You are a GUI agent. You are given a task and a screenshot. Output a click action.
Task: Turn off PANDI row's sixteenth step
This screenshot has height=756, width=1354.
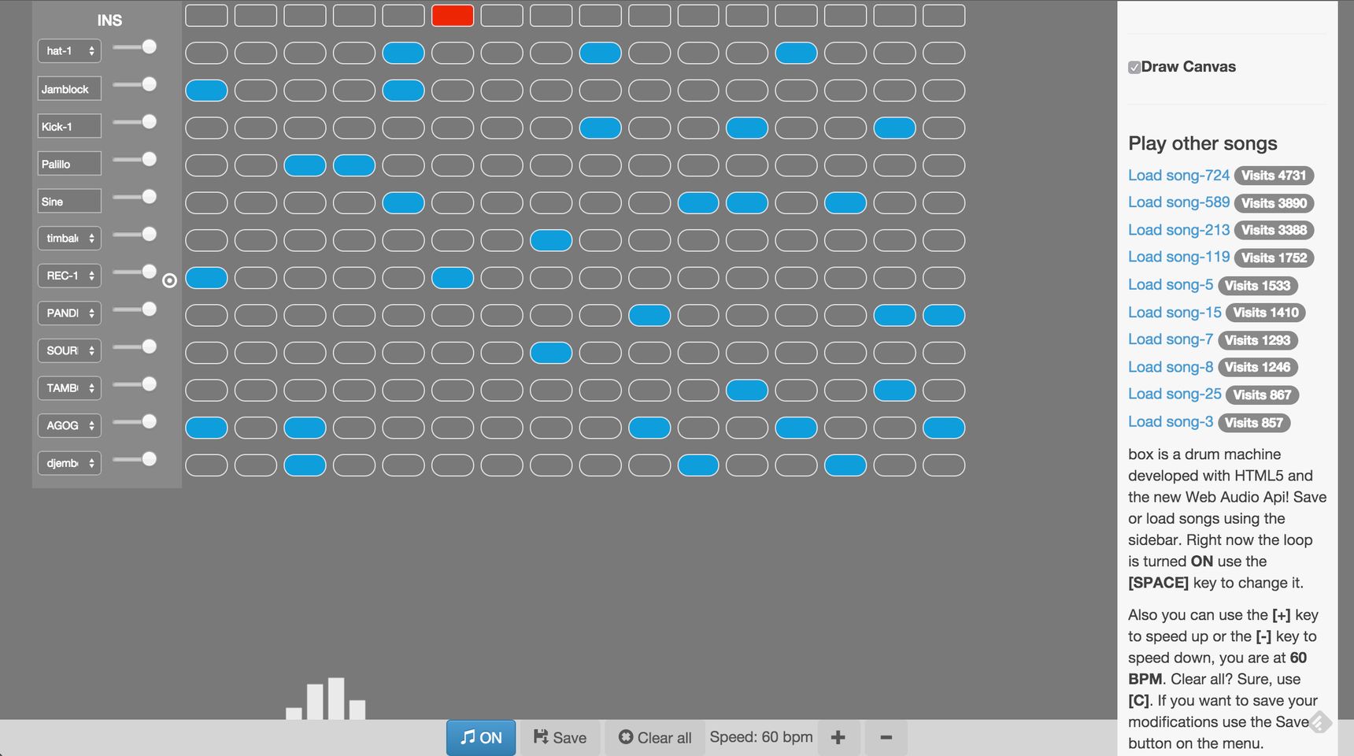point(944,316)
